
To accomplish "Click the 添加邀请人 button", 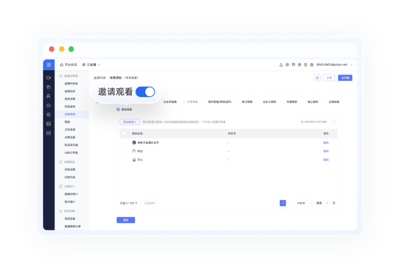I will coord(130,122).
